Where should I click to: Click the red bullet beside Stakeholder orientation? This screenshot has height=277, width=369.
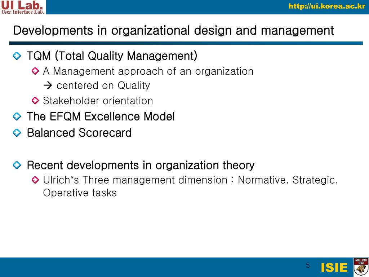pos(35,101)
